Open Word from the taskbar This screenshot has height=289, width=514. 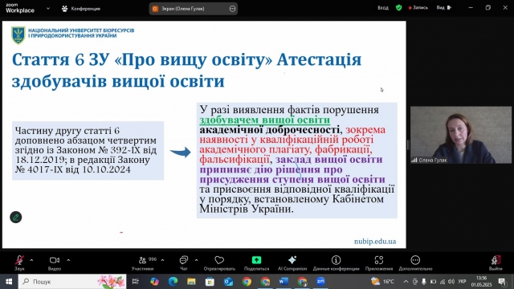[x=284, y=282]
